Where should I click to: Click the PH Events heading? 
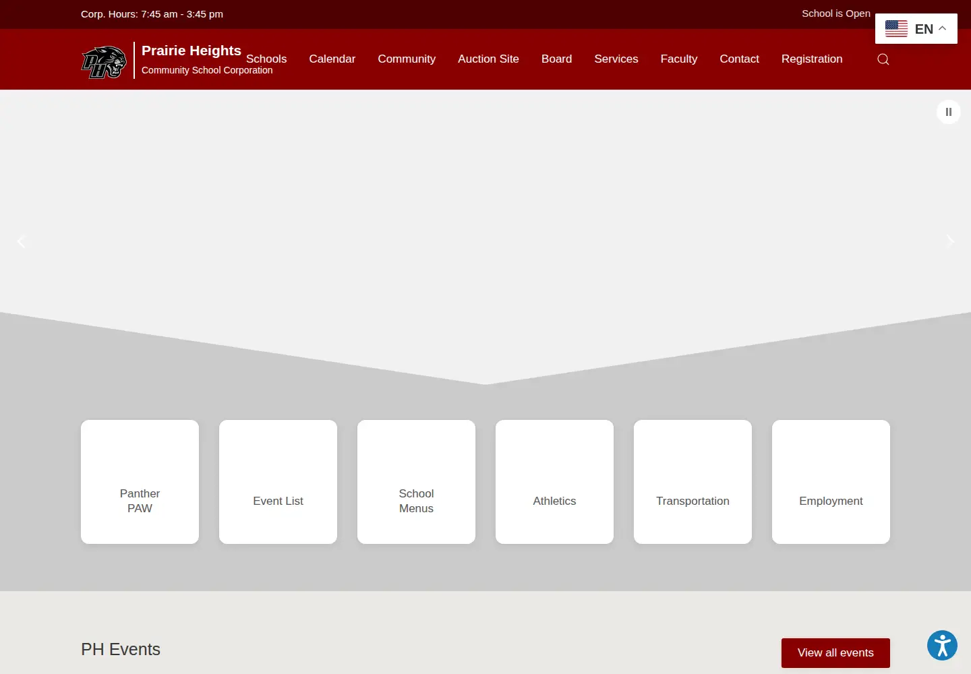click(x=121, y=649)
